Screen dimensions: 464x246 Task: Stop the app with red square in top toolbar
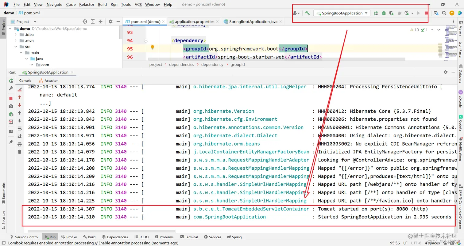426,13
